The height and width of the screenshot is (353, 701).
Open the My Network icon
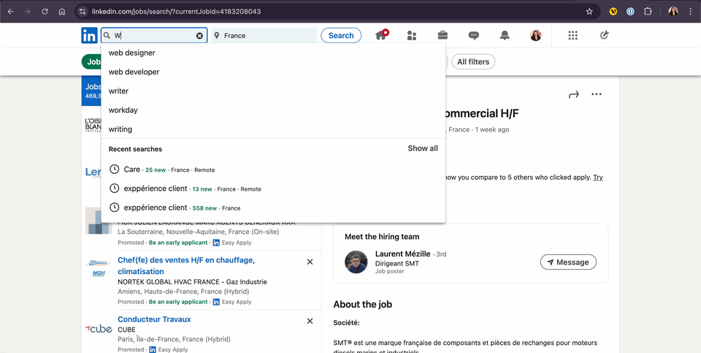click(412, 35)
